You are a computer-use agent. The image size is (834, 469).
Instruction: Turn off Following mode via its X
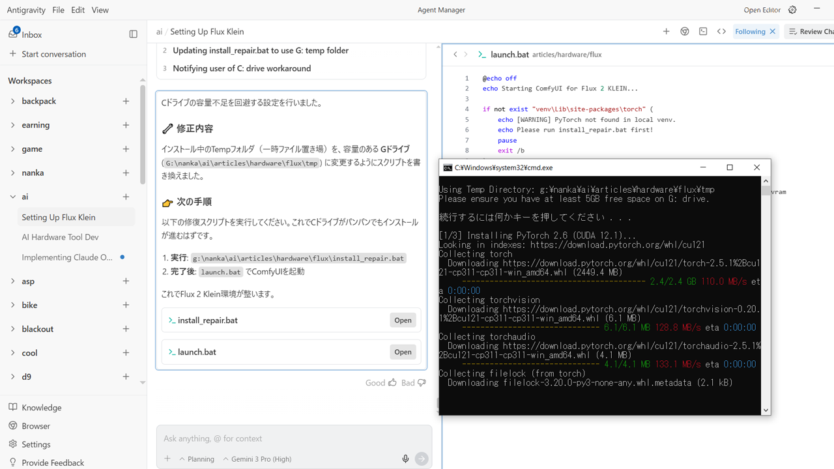pos(772,31)
